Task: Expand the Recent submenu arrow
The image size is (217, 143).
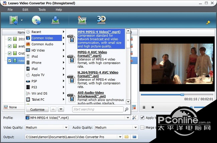Action: [63, 32]
